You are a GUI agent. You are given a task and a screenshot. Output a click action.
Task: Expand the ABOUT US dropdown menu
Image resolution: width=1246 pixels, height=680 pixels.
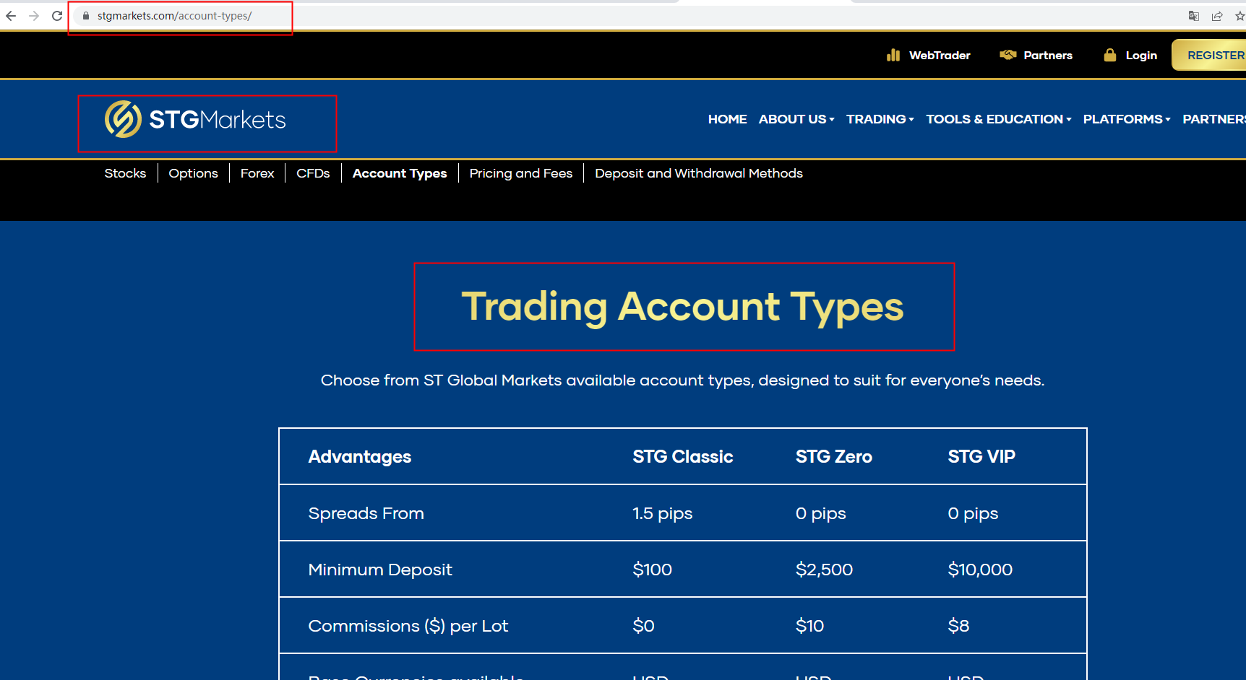click(x=796, y=119)
